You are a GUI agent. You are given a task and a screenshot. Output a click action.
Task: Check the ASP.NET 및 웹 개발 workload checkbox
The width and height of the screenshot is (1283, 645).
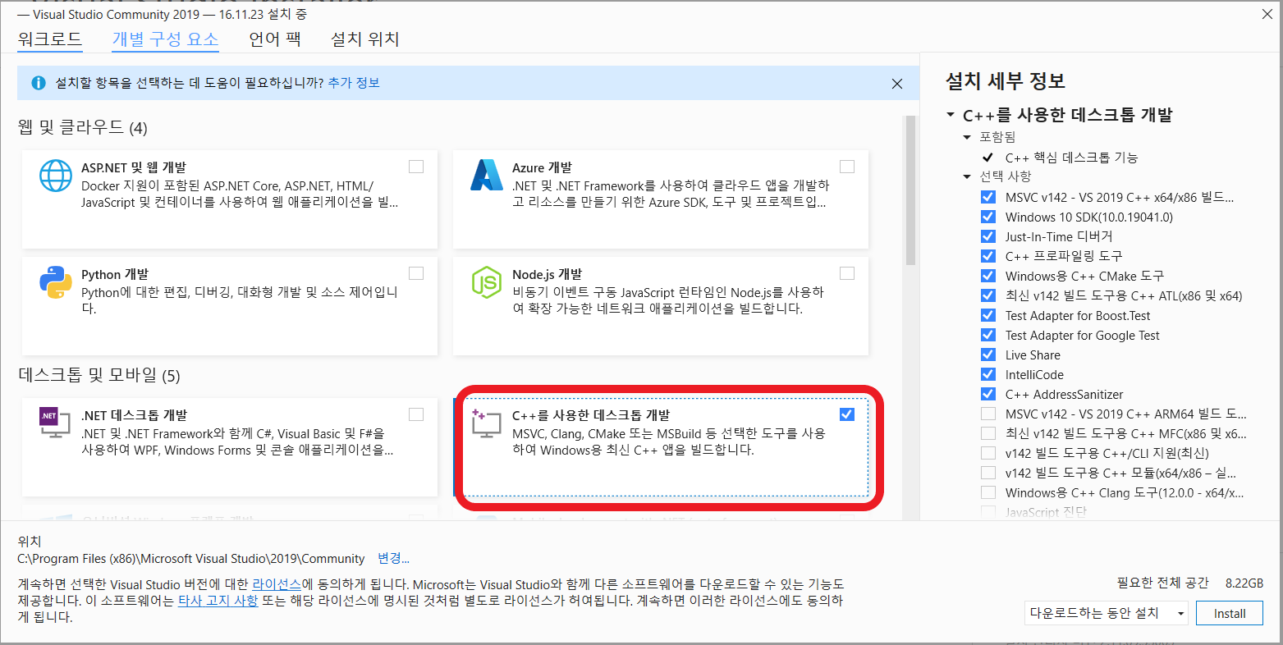(x=416, y=167)
